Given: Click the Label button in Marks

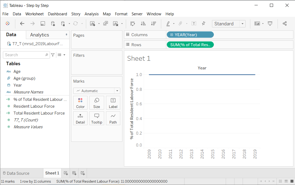Looking at the screenshot, I should [113, 103].
